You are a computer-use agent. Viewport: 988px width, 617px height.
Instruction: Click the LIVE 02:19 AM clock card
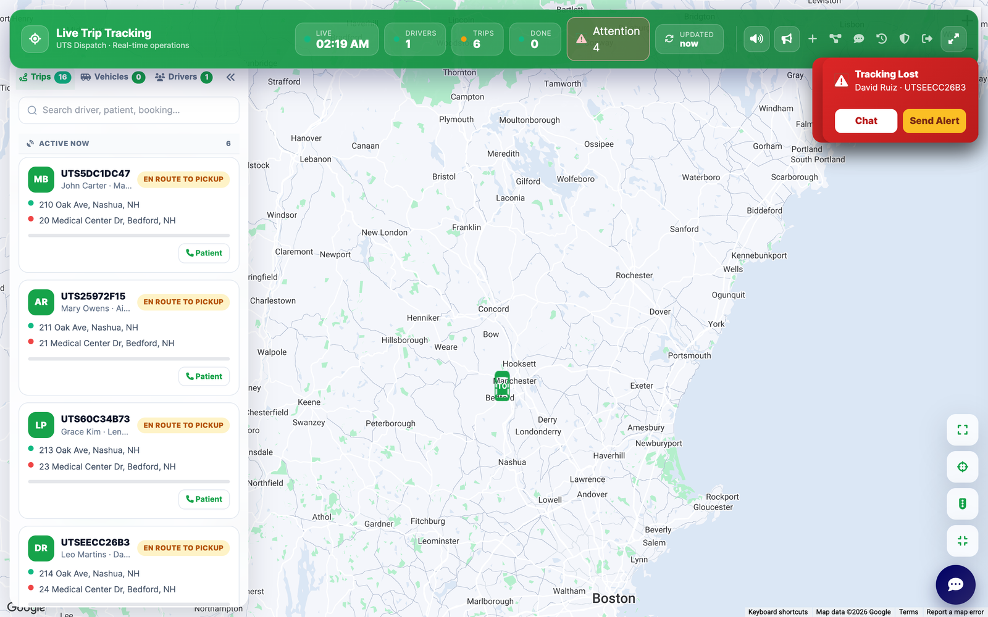(337, 39)
